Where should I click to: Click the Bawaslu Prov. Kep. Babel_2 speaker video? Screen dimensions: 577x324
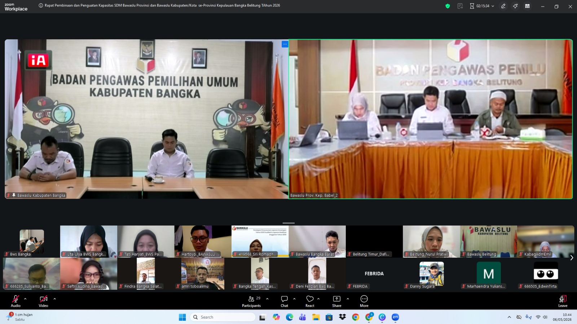click(431, 119)
